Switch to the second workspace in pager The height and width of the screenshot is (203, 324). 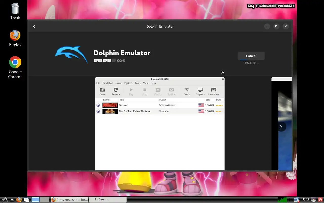click(x=45, y=200)
